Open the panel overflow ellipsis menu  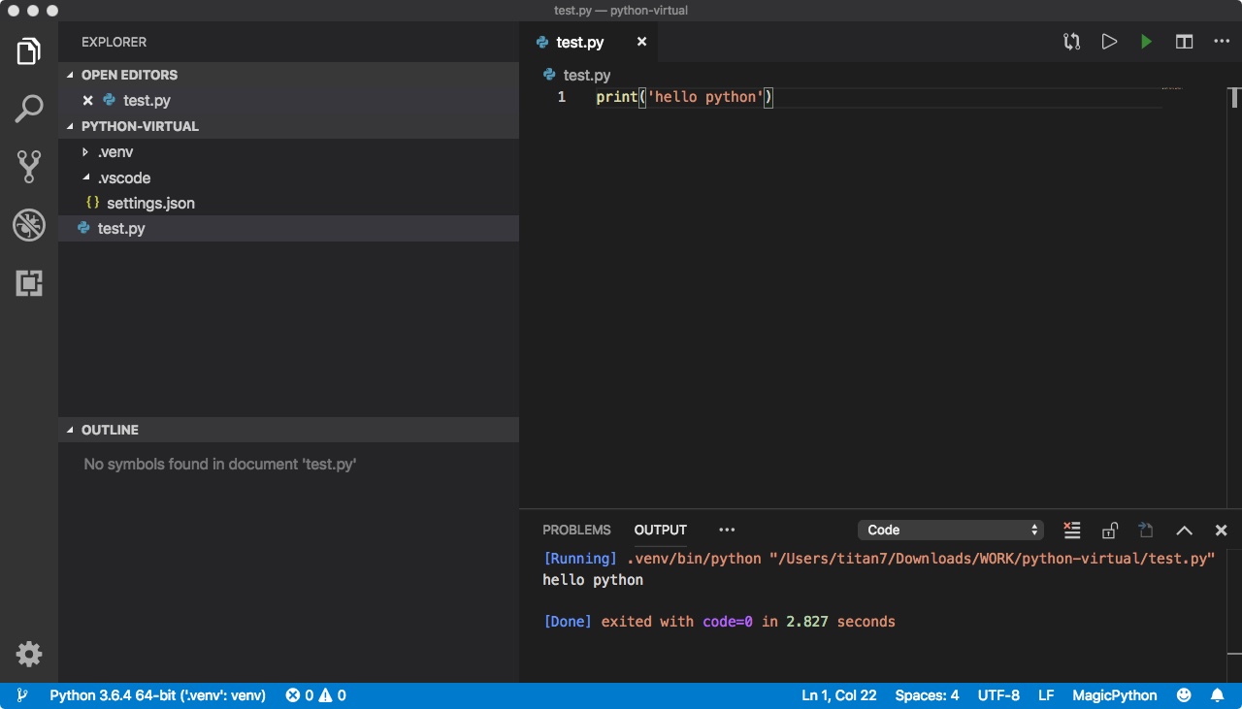click(727, 530)
